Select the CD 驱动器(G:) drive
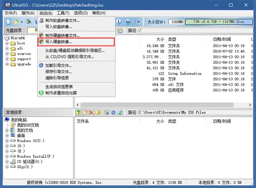Image resolution: width=256 pixels, height=188 pixels. tap(30, 162)
